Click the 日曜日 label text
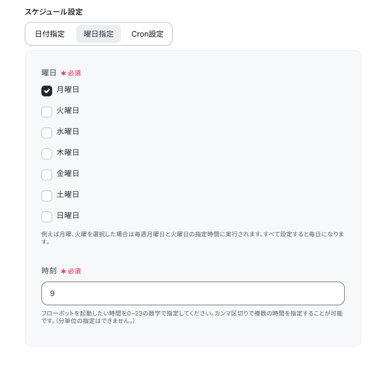392x365 pixels. (x=68, y=215)
